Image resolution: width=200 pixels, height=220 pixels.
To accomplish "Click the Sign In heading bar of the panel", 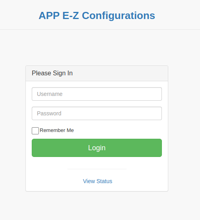I will tap(97, 73).
